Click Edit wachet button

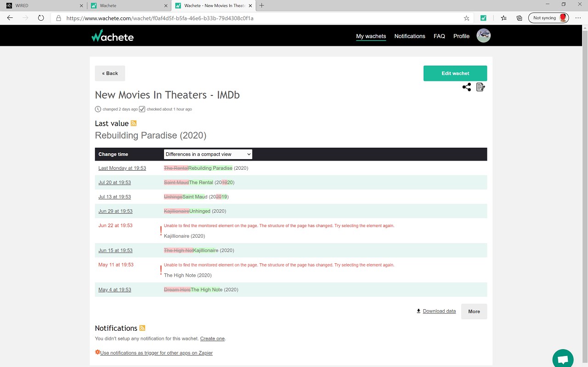[x=455, y=73]
